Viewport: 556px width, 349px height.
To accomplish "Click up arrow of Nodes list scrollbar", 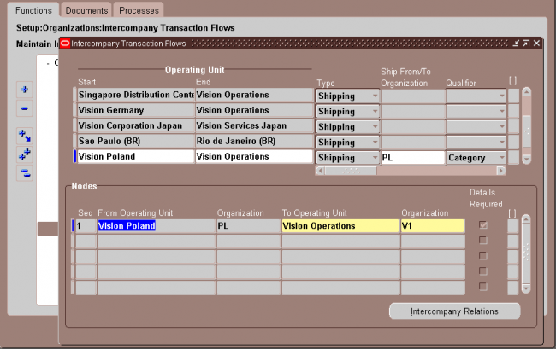I will [526, 219].
